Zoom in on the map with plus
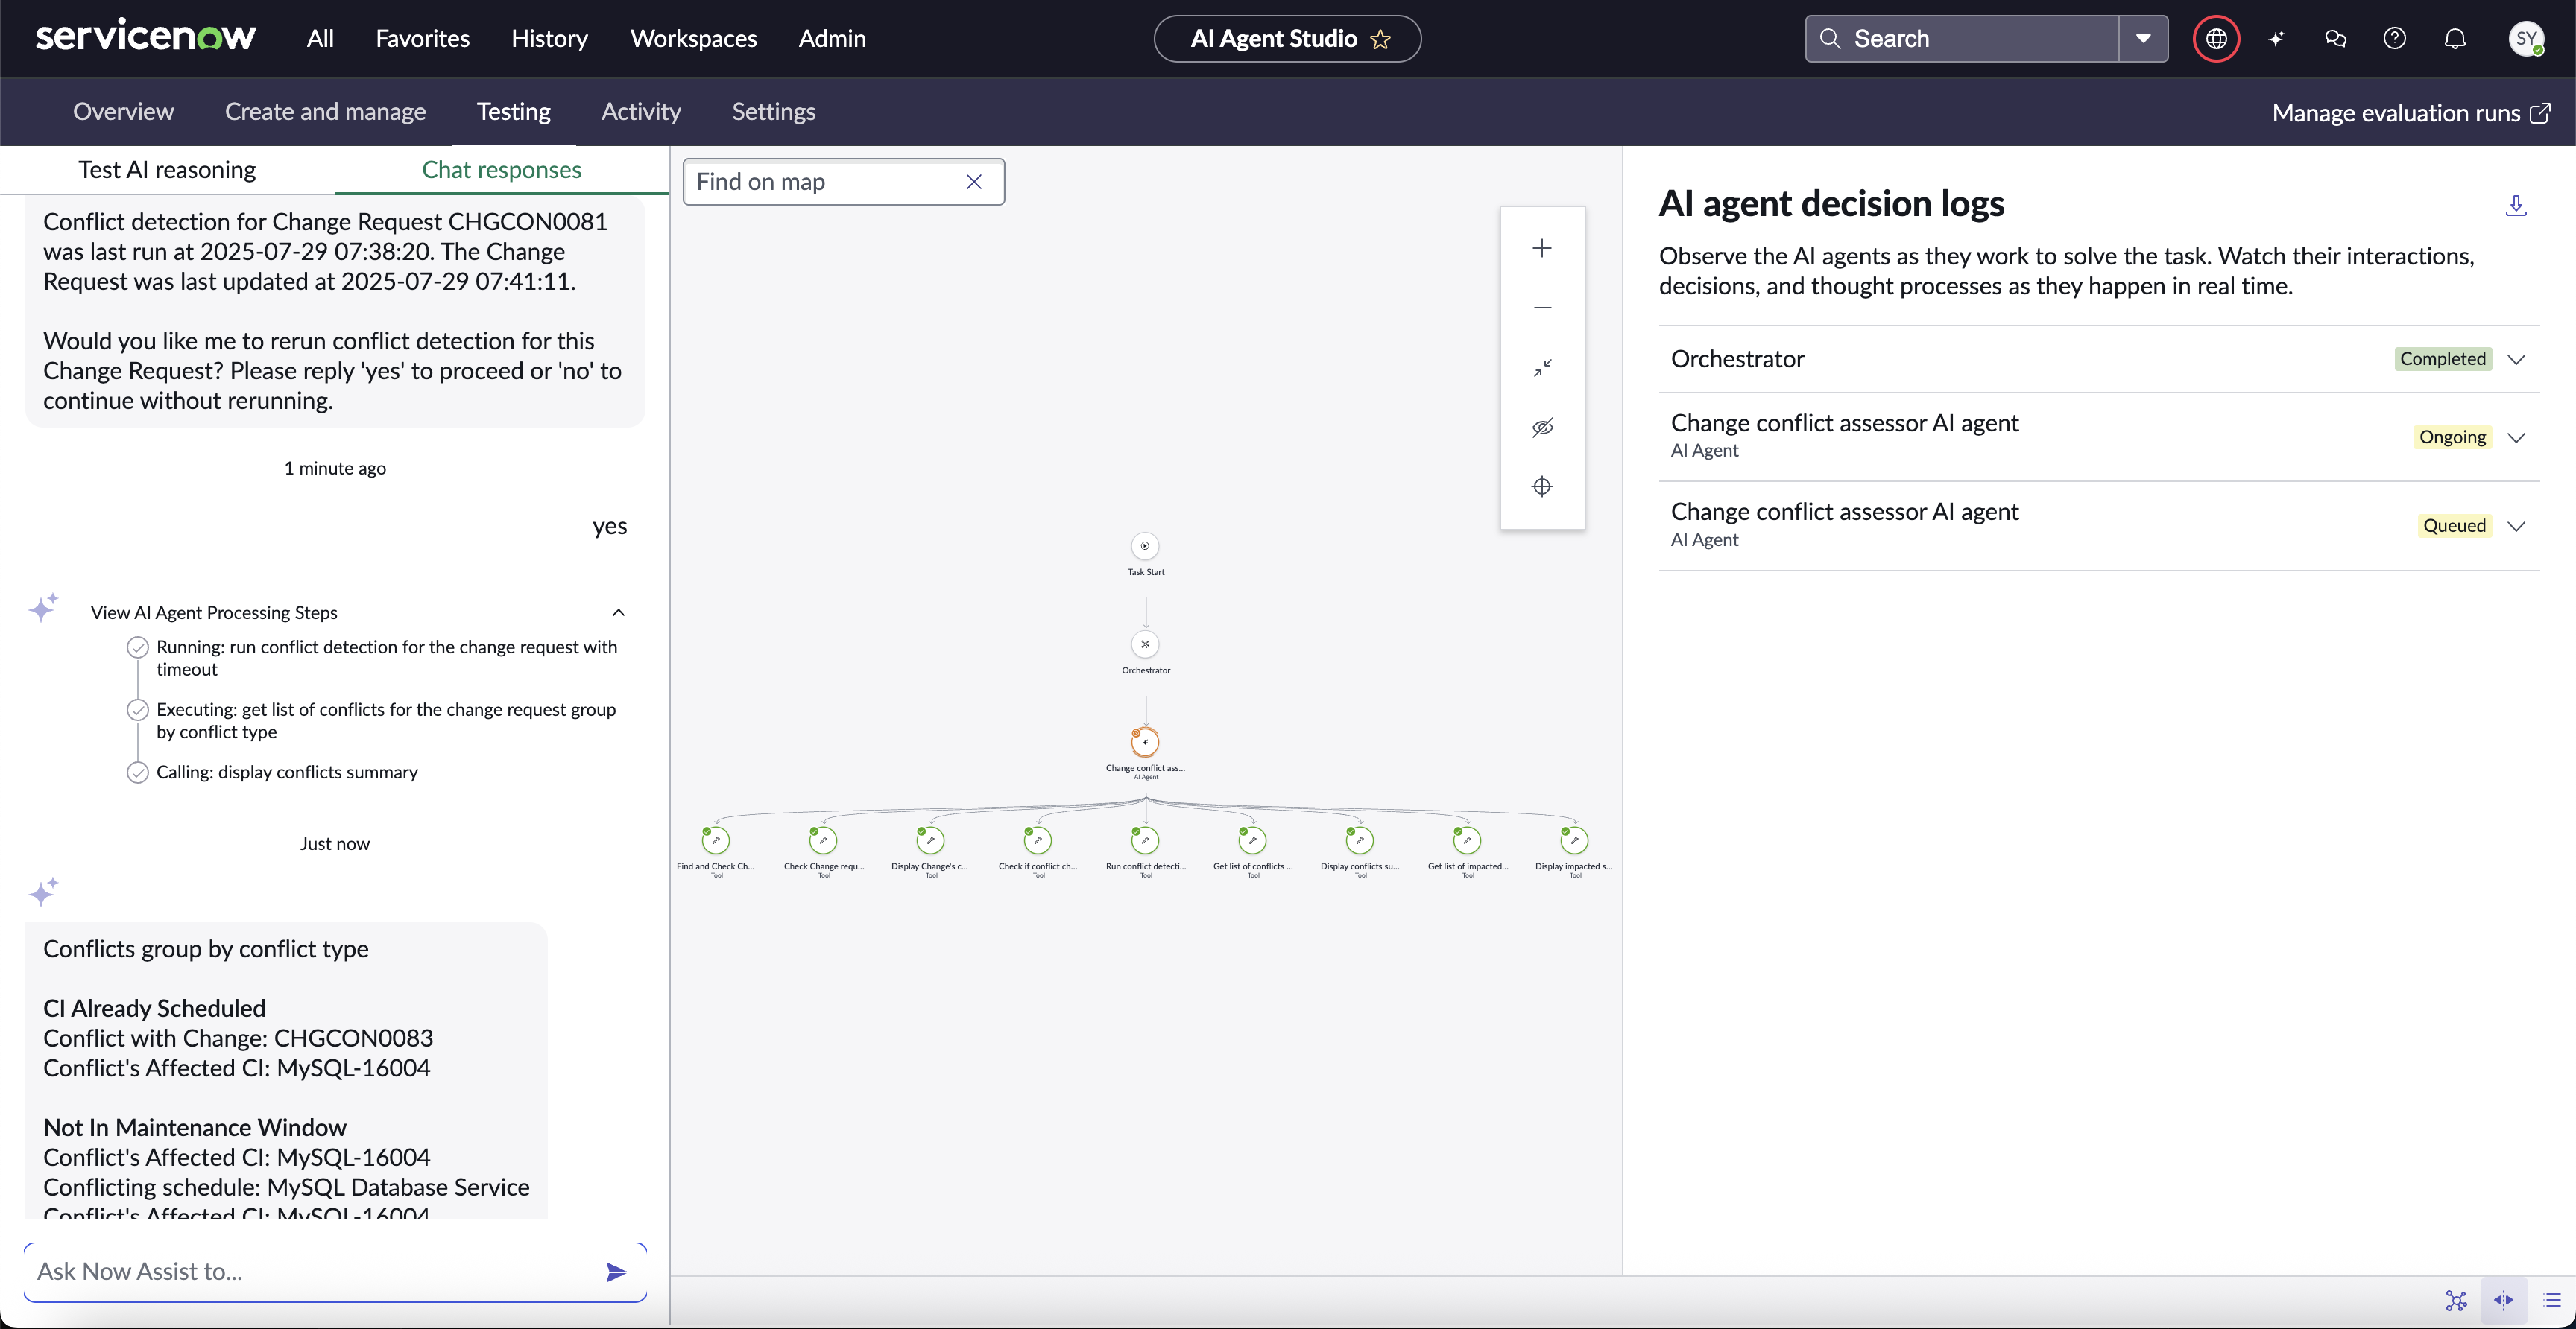The width and height of the screenshot is (2576, 1329). pos(1542,248)
